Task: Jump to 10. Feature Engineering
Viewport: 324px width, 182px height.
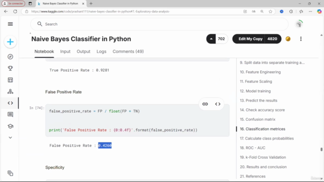Action: click(x=260, y=72)
